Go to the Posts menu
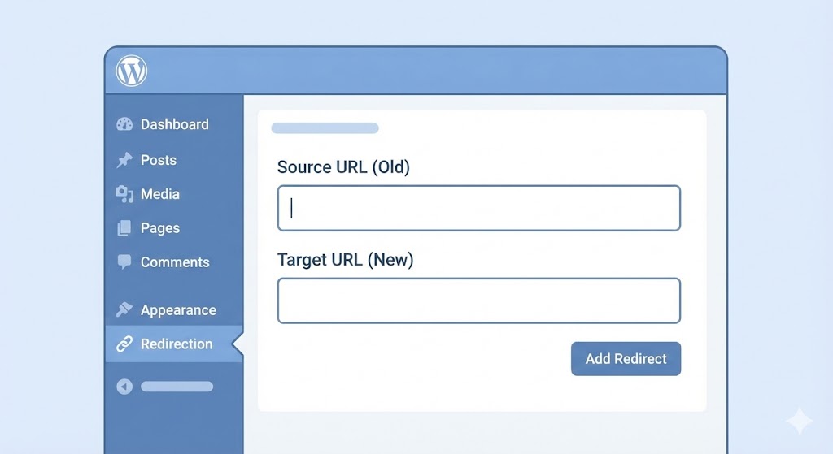833x454 pixels. pos(158,160)
